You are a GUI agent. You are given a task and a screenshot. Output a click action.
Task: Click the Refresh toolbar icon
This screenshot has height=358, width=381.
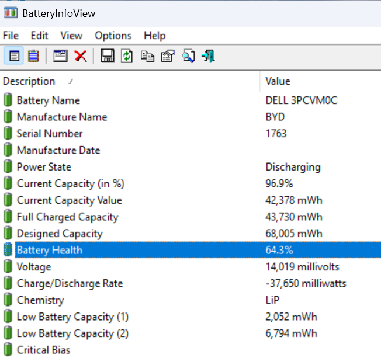tap(127, 56)
